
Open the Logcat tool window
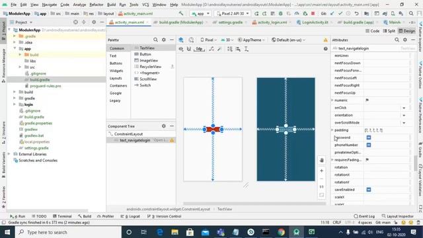(130, 216)
